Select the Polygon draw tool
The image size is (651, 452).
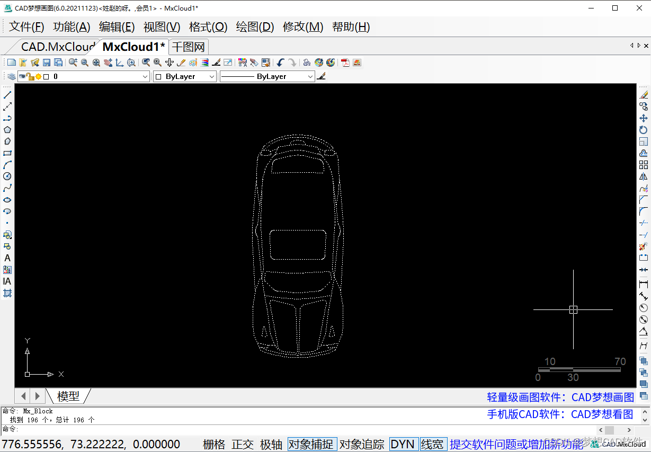click(x=7, y=130)
